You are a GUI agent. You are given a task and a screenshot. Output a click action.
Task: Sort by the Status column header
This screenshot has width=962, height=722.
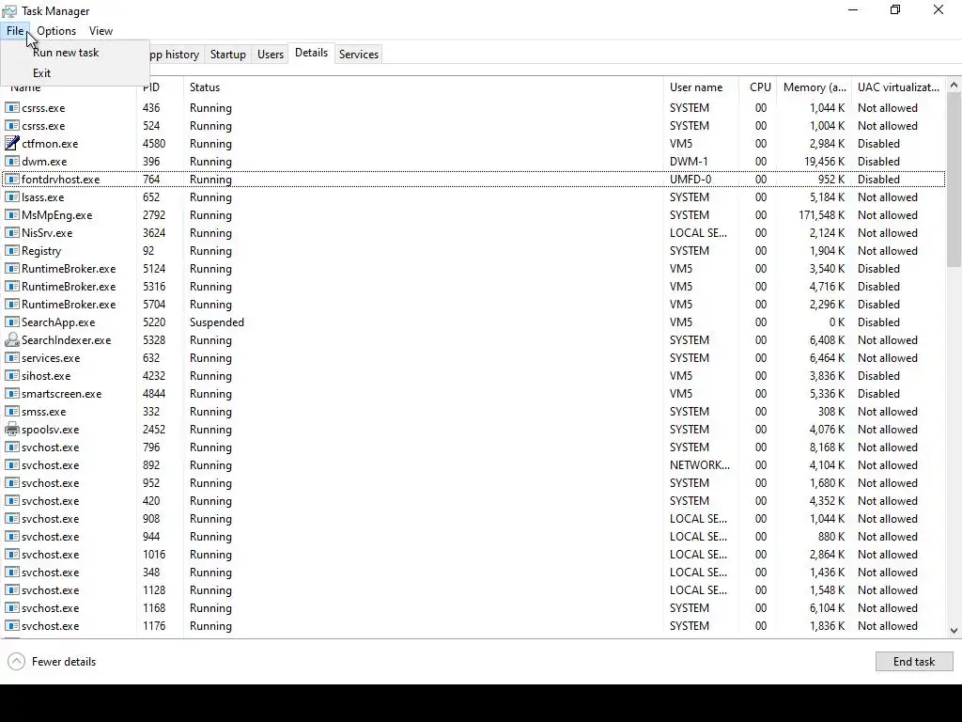point(424,87)
